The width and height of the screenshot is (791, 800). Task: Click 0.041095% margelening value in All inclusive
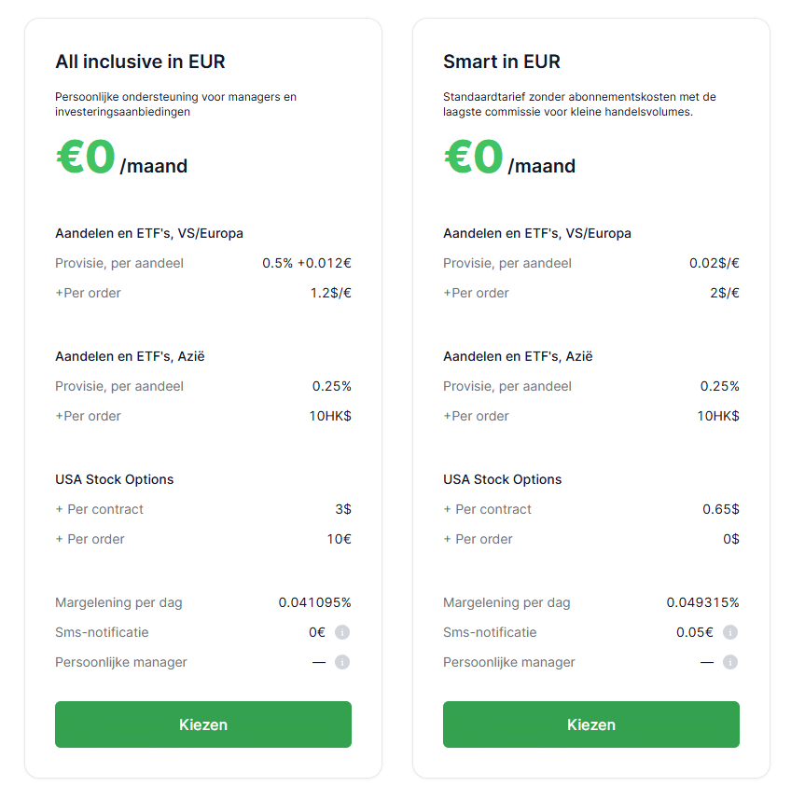pyautogui.click(x=315, y=602)
